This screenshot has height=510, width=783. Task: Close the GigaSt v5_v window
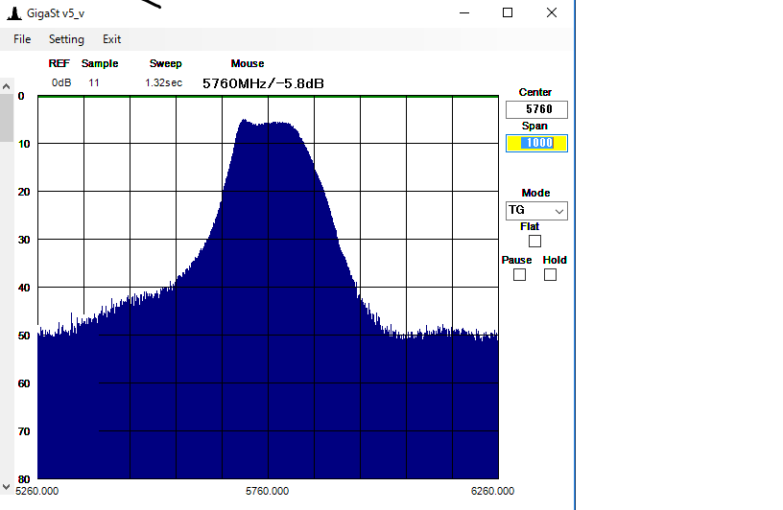pos(551,13)
